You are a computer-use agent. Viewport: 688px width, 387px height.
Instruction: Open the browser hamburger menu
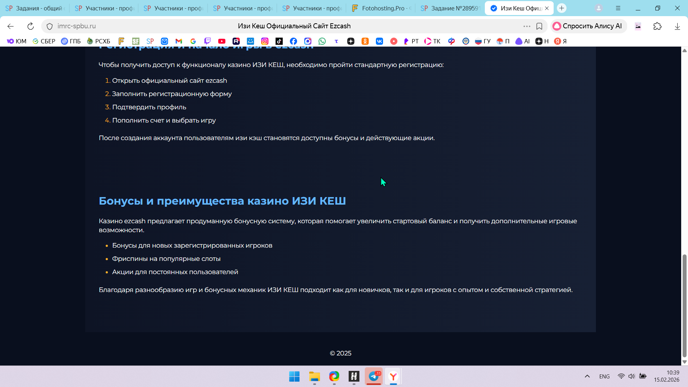tap(618, 8)
